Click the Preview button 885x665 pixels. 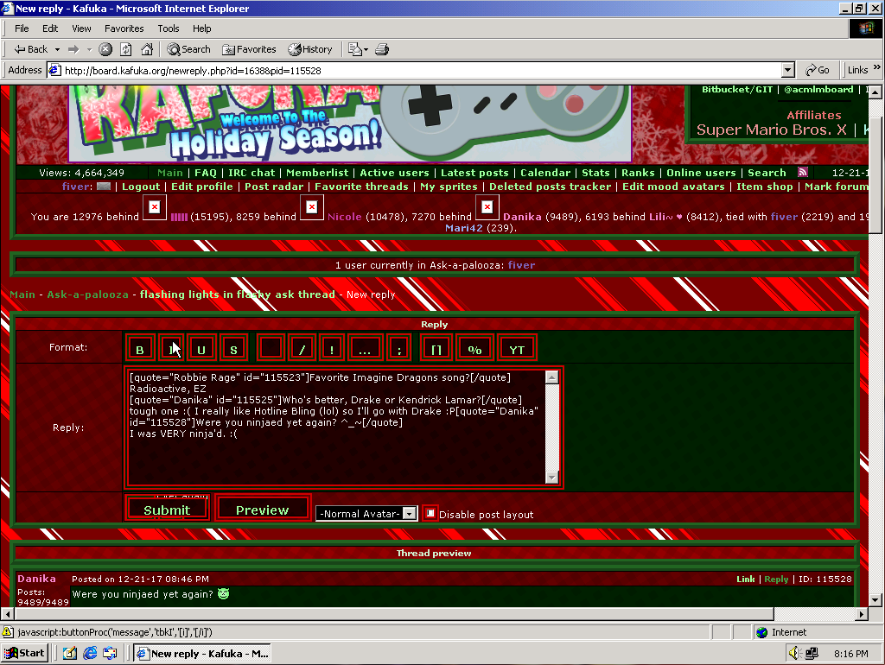point(262,510)
